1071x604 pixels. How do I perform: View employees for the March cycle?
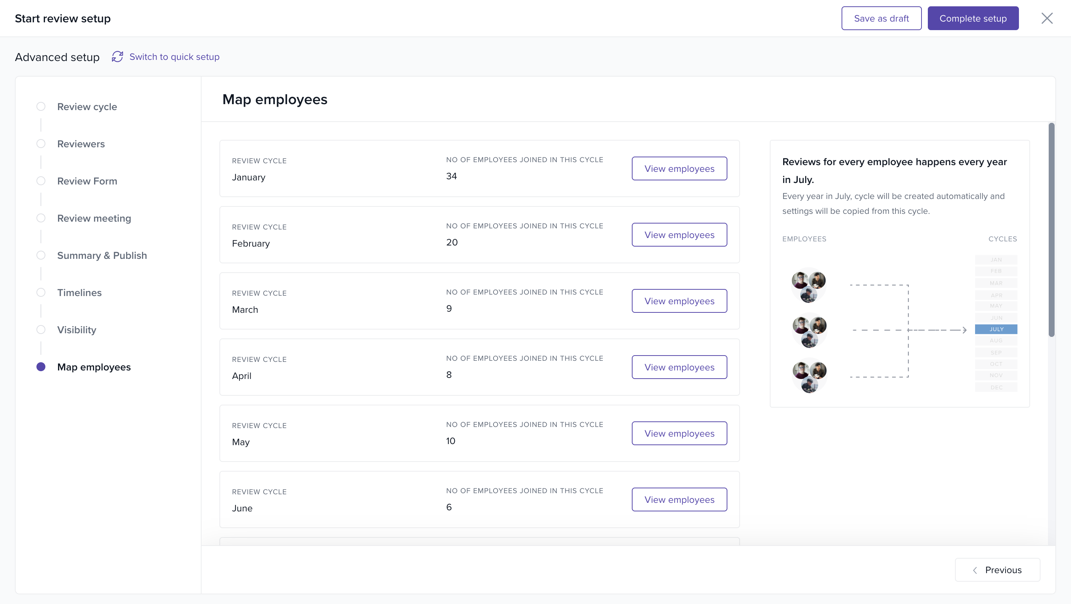pos(679,301)
